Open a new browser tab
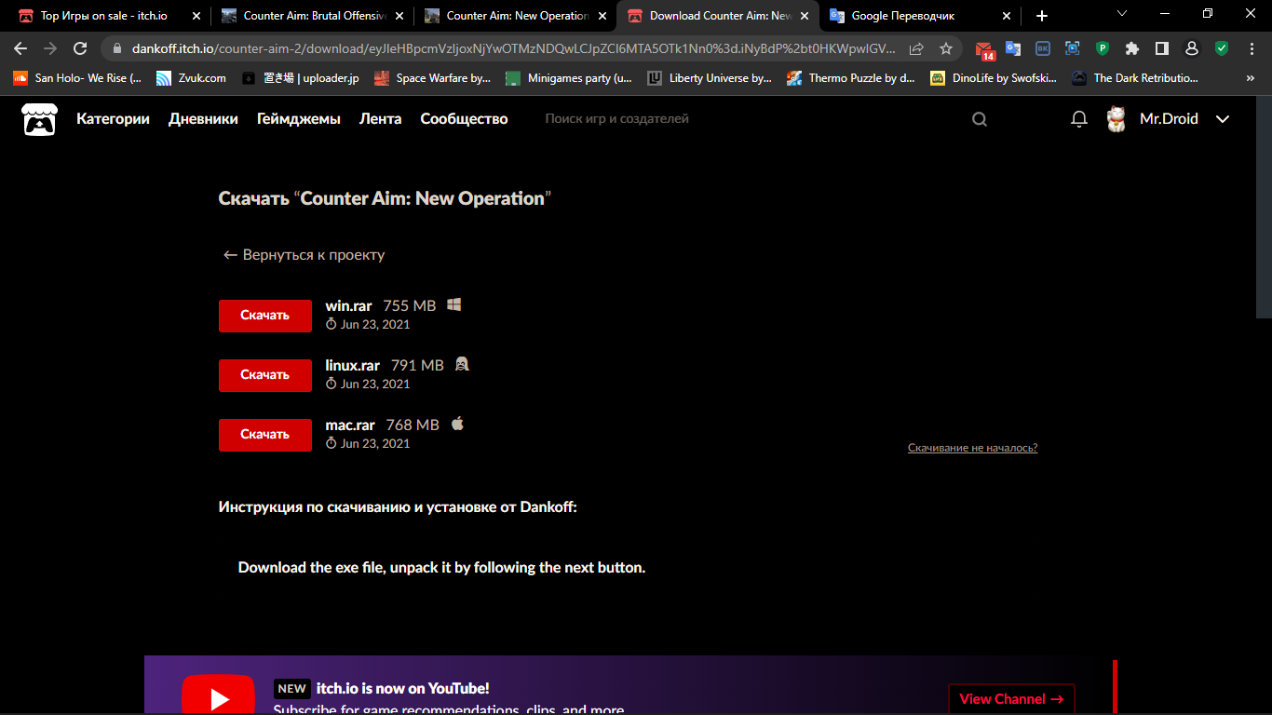Screen dimensions: 1272x715 coord(1042,16)
